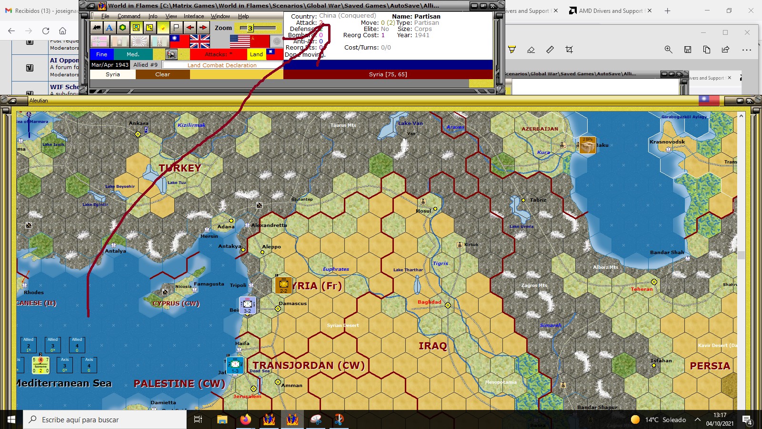Click the Axis 4 sea box counter
Screen dimensions: 762x429
pyautogui.click(x=89, y=365)
